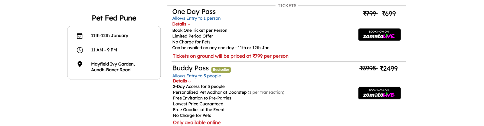
Task: Click the Pet Fed Pune heading
Action: (x=114, y=18)
